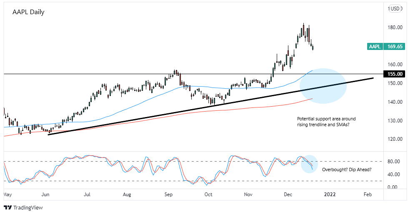Select the horizontal line at 155.00
This screenshot has height=212, width=408.
[193, 74]
